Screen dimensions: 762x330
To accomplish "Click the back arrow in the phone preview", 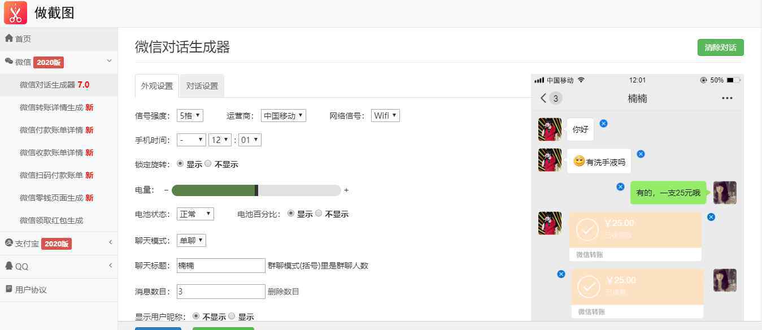I will pyautogui.click(x=543, y=98).
